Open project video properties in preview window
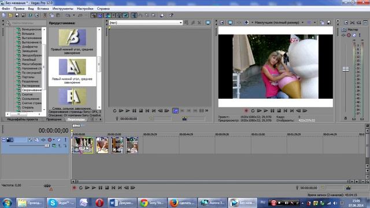The height and width of the screenshot is (208, 370). pyautogui.click(x=222, y=23)
